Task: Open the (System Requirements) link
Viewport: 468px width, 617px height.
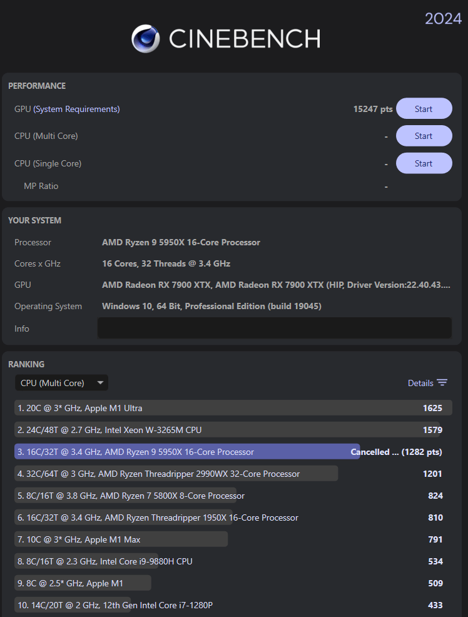Action: click(77, 109)
